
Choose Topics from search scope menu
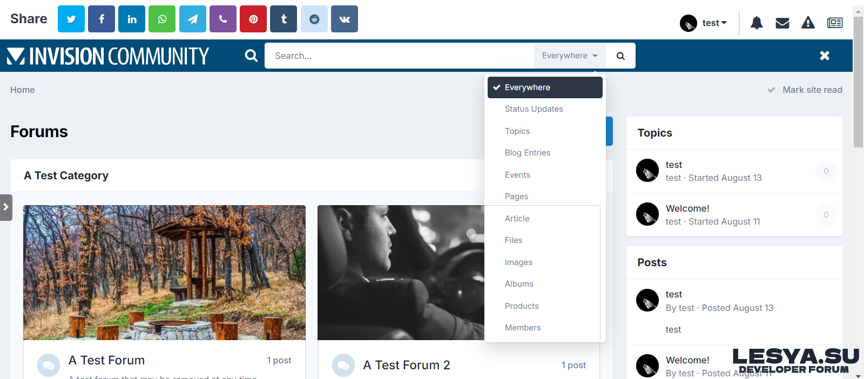[517, 131]
